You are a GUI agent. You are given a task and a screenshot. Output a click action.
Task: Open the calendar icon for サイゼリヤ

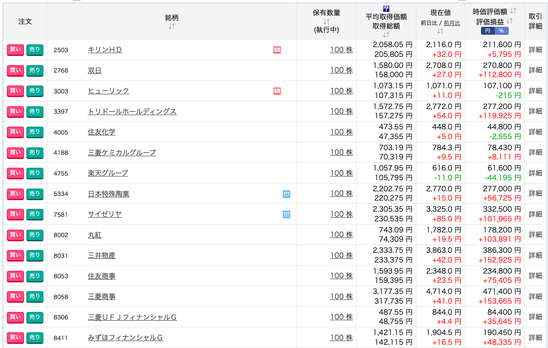click(x=286, y=214)
